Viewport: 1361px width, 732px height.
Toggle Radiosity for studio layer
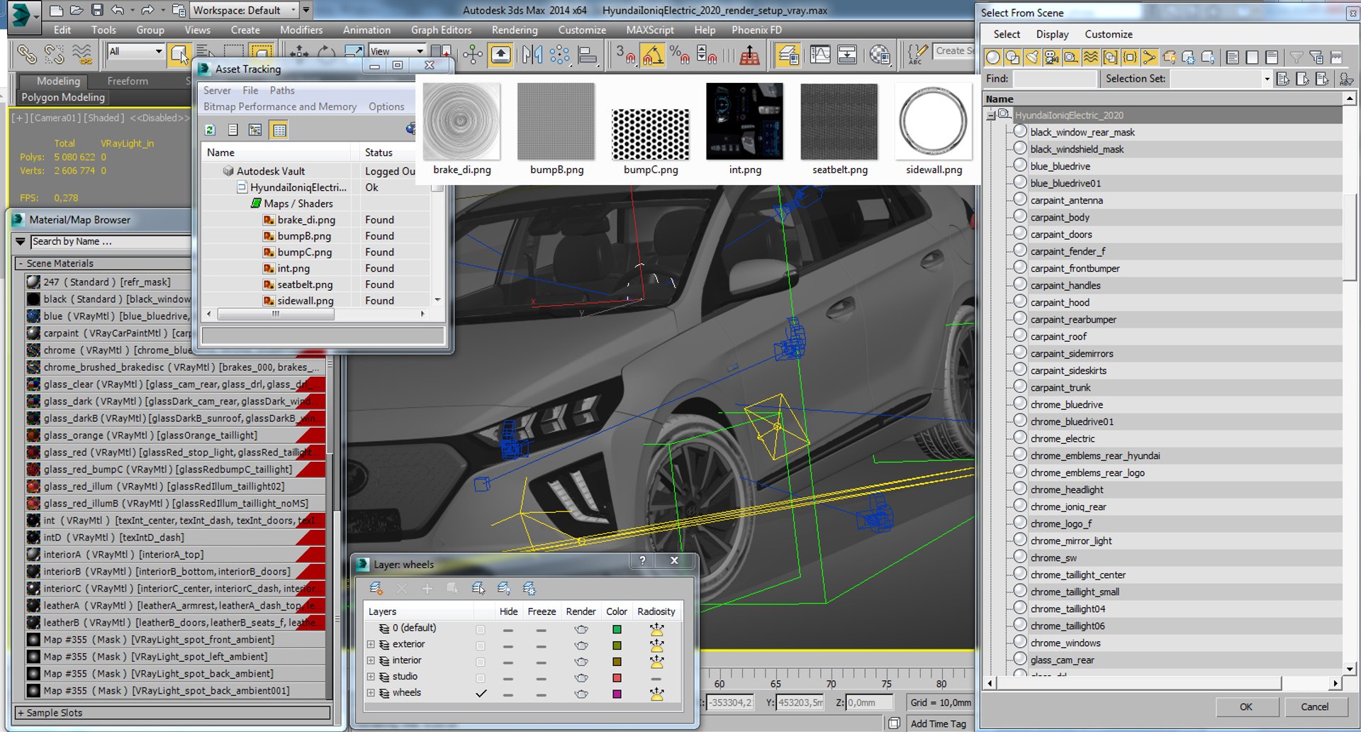pyautogui.click(x=656, y=678)
